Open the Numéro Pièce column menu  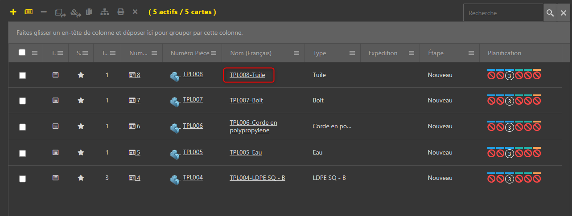(214, 53)
